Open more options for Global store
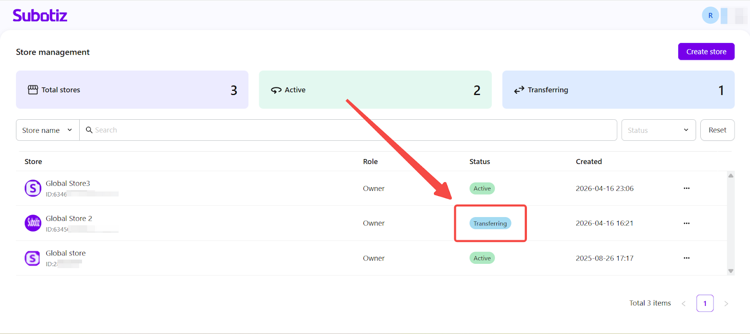 [x=686, y=258]
